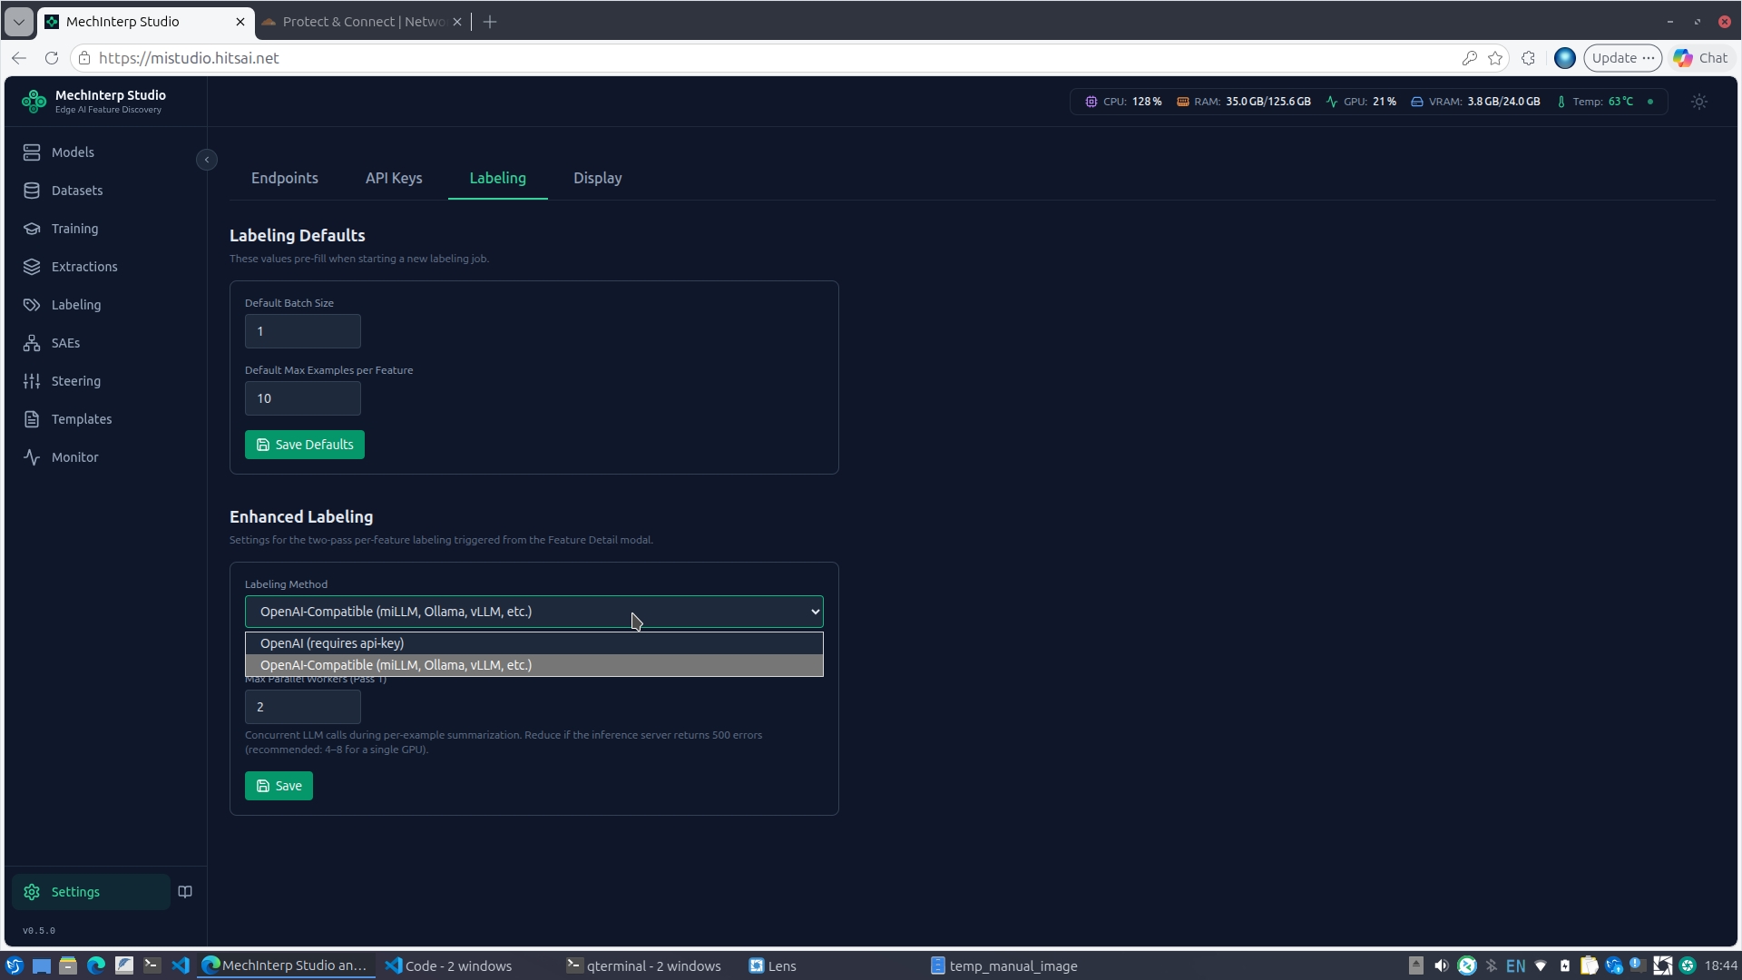Open a new browser tab
The height and width of the screenshot is (980, 1742).
tap(490, 22)
